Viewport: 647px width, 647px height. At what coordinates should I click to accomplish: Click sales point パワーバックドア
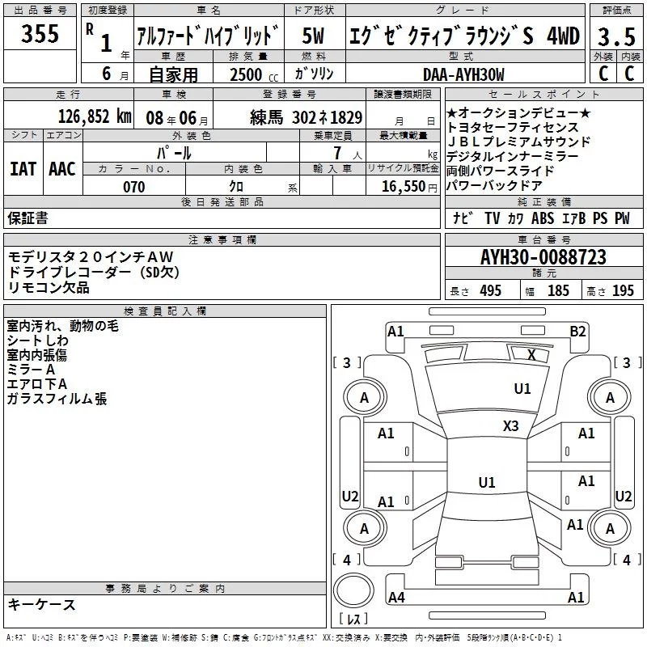494,185
